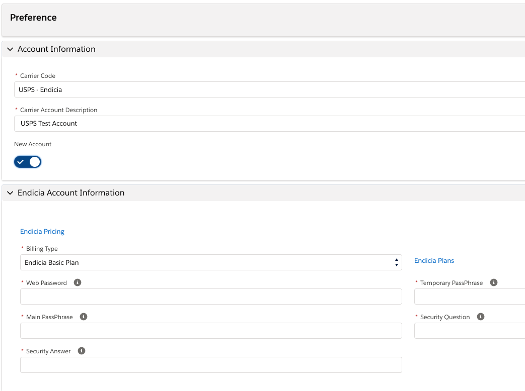The width and height of the screenshot is (525, 391).
Task: Focus the Security Answer input
Action: click(x=211, y=364)
